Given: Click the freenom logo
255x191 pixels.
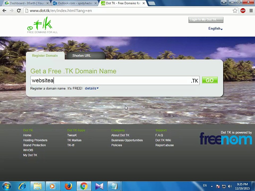Looking at the screenshot, I should point(226,139).
